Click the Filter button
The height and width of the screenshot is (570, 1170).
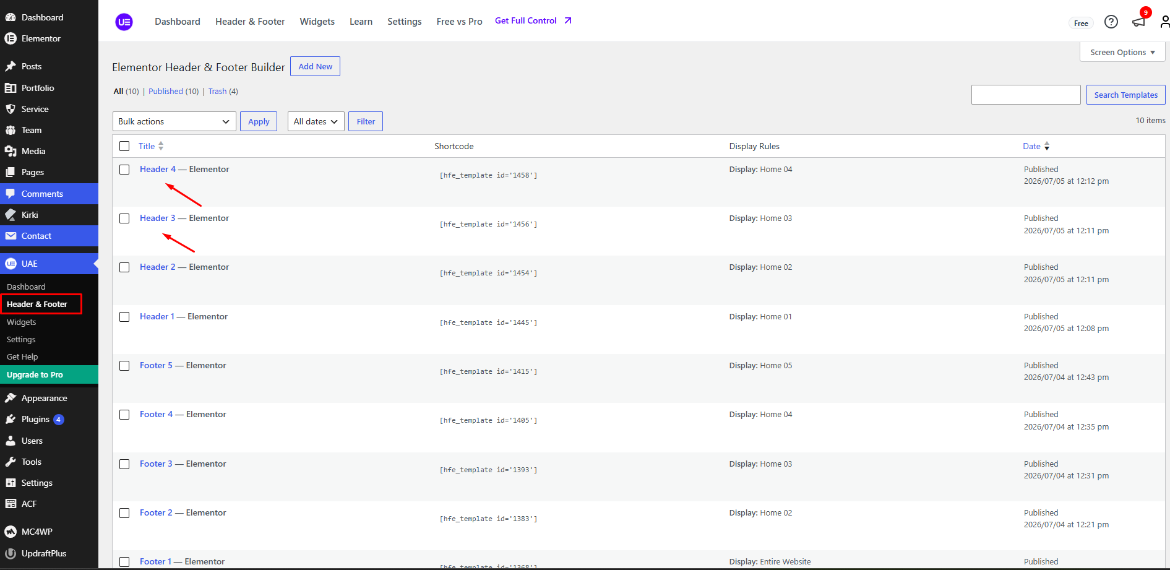(366, 121)
